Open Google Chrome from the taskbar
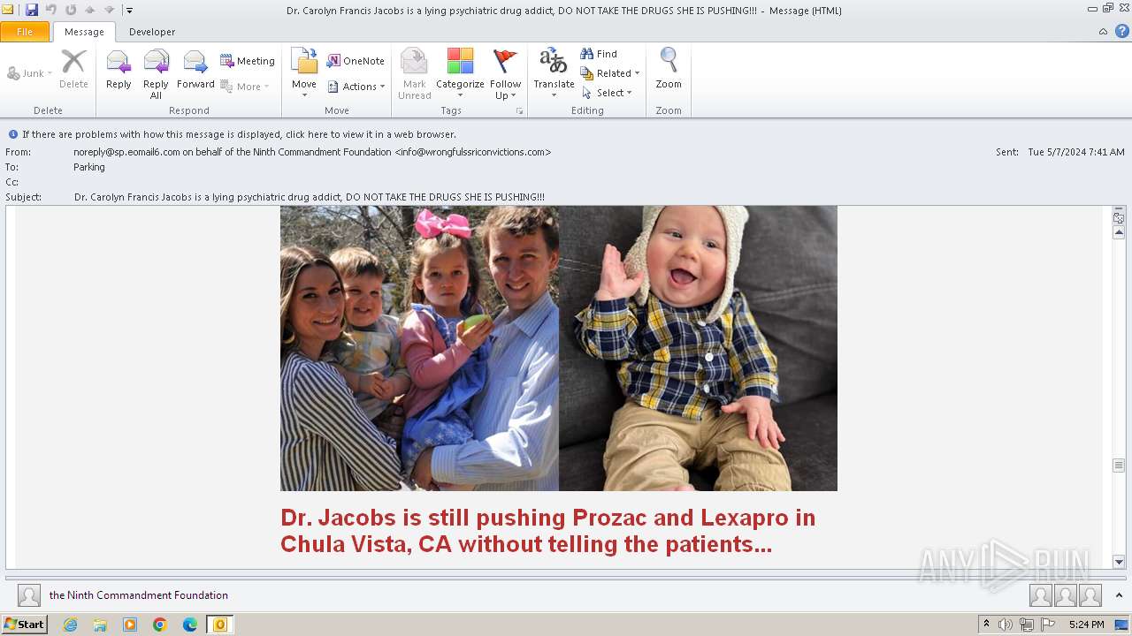 [160, 625]
